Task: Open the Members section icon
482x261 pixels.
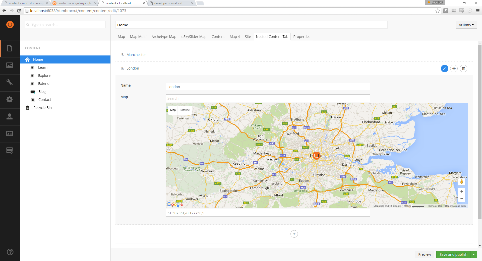Action: 10,134
